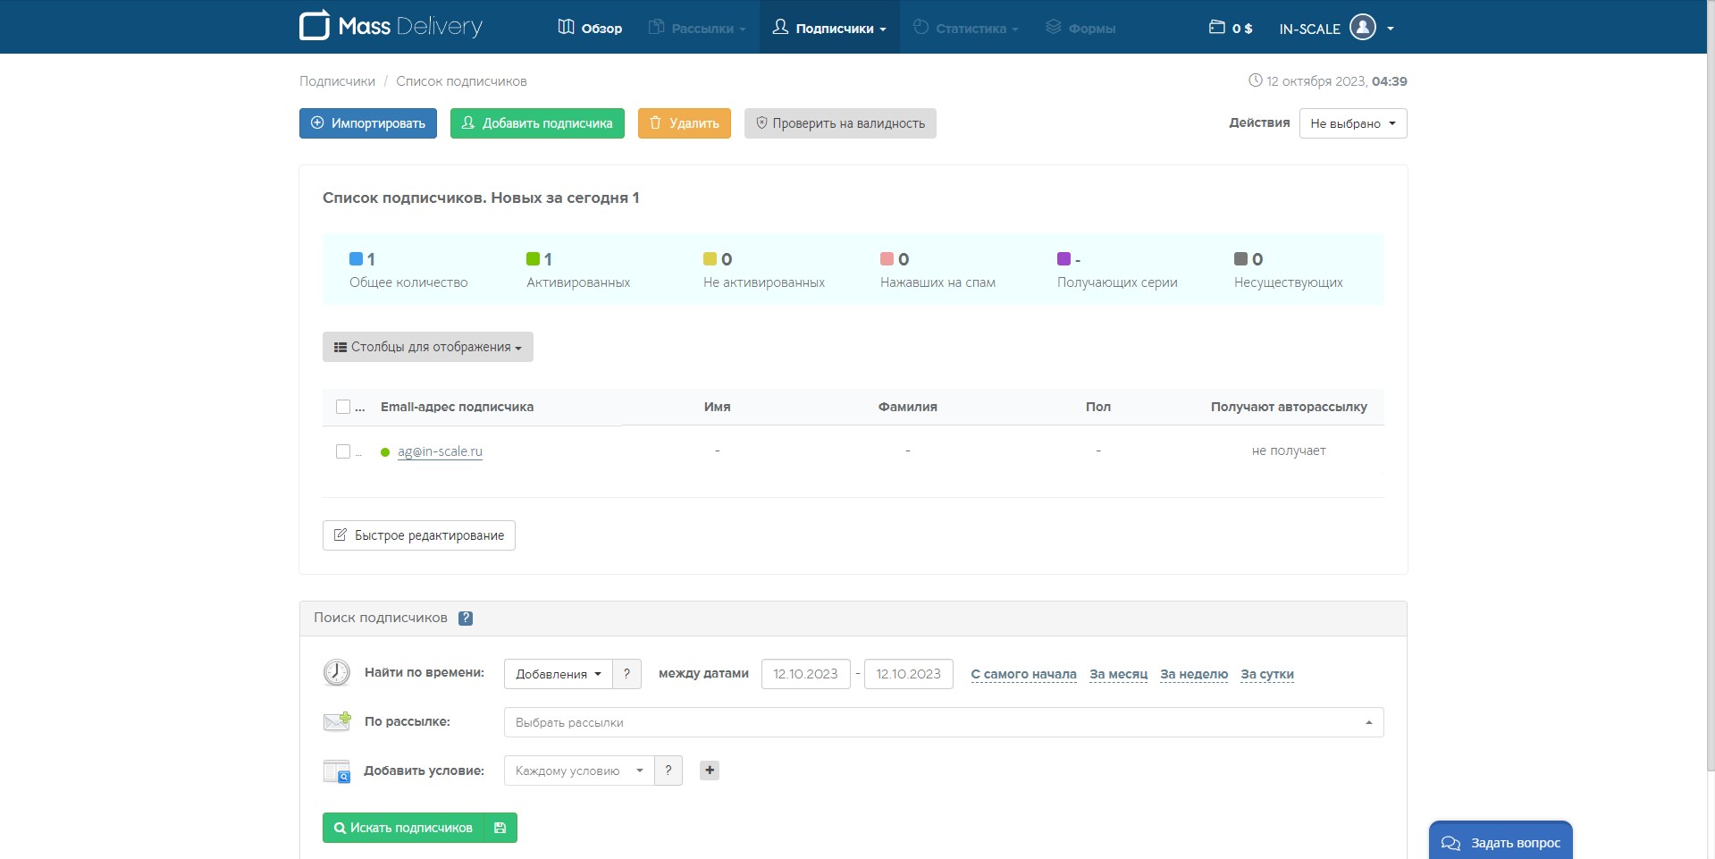The height and width of the screenshot is (859, 1715).
Task: Click the Фамилия column header
Action: pos(908,407)
